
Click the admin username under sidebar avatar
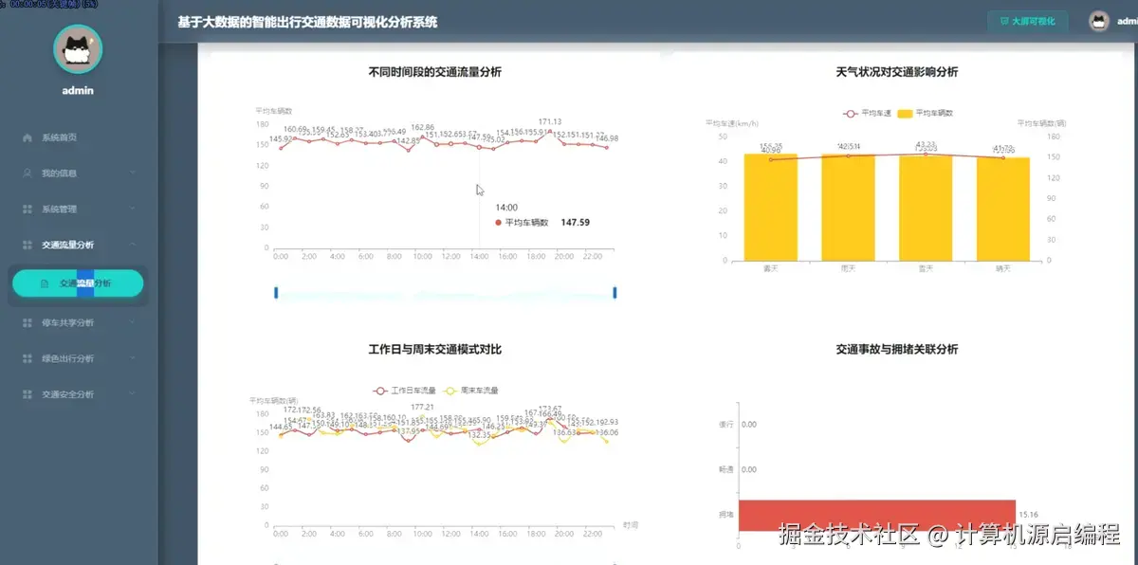click(x=78, y=91)
